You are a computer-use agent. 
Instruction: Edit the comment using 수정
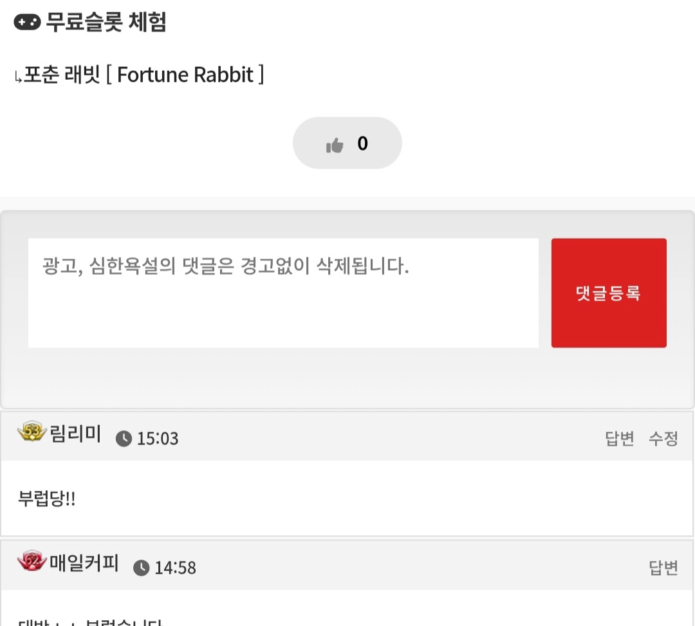(663, 439)
